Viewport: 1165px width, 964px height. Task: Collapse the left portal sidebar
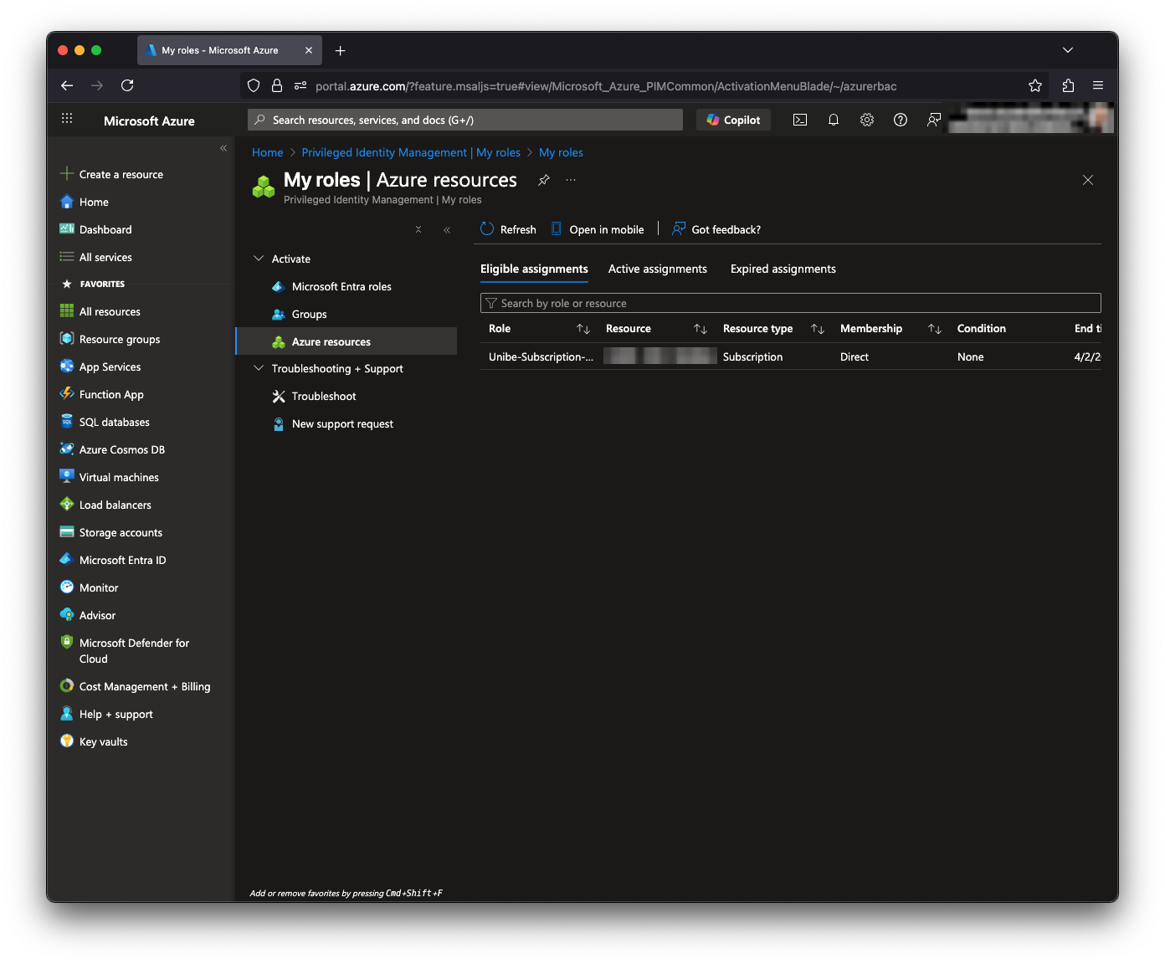[x=223, y=148]
